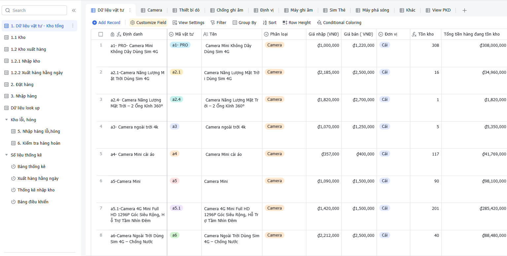Click the 'Cái' unit tag in a5.1 row

385,208
